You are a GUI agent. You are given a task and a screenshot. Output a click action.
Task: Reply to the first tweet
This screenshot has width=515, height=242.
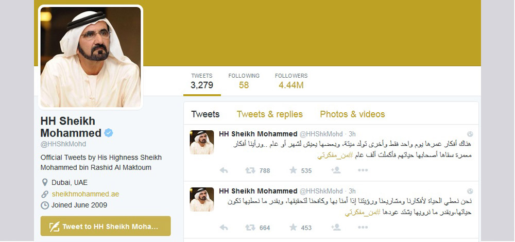224,170
